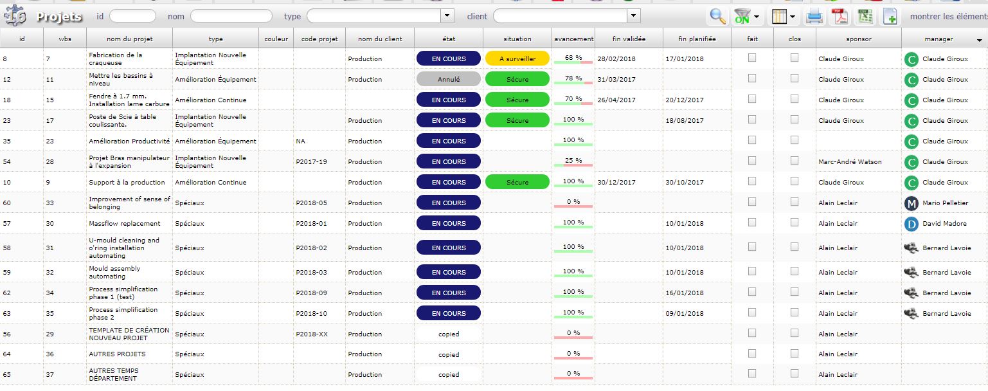988x391 pixels.
Task: Click the magnifying glass search icon
Action: (x=717, y=17)
